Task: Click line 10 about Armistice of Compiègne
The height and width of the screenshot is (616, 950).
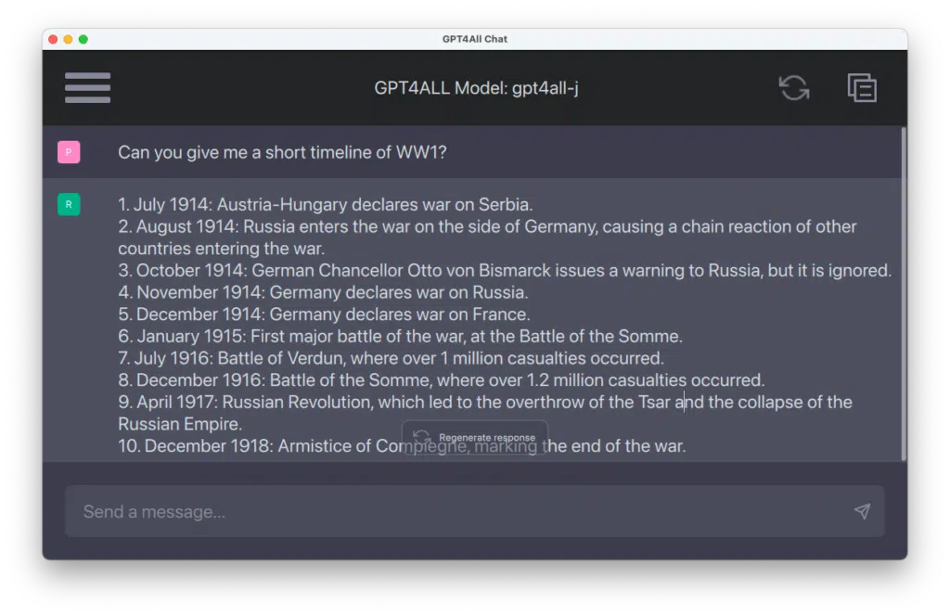Action: [402, 446]
